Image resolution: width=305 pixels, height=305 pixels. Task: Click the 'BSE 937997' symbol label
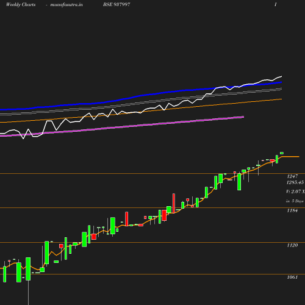pos(117,4)
